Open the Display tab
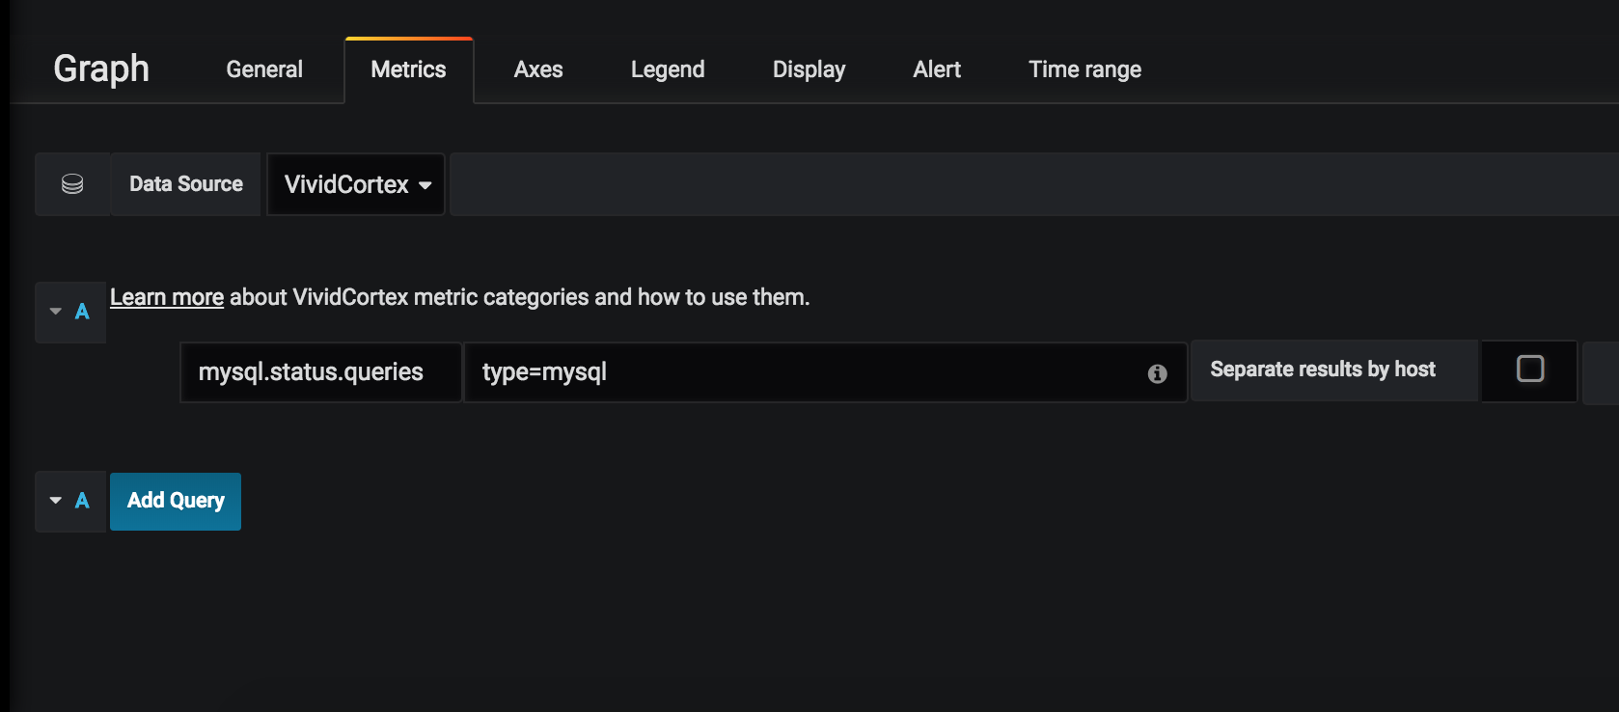The height and width of the screenshot is (712, 1619). 809,69
